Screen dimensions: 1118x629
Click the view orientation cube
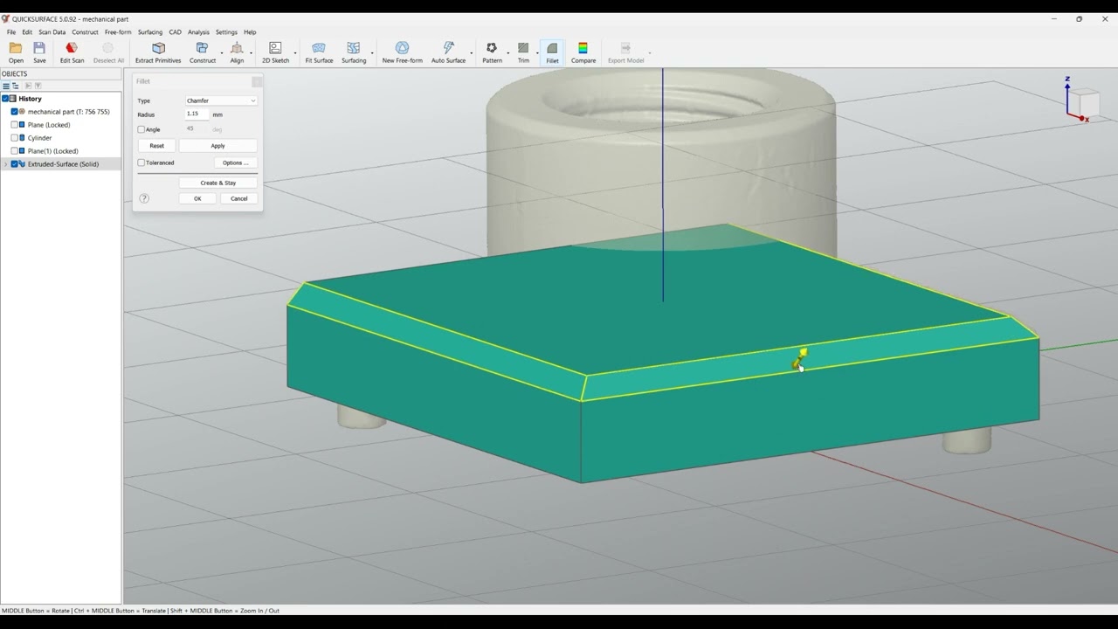[x=1083, y=103]
